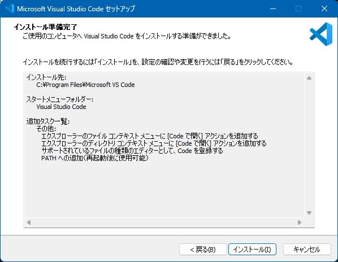Click the summary box's up scroll arrow
Screen dimensions: 338x262
coord(309,78)
